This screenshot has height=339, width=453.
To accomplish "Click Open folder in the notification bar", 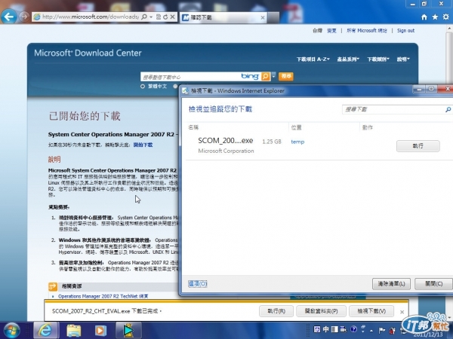I will pos(321,311).
